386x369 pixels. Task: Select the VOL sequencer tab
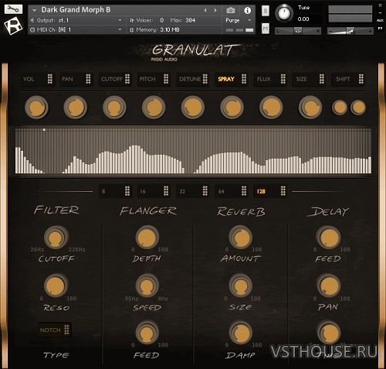37,79
